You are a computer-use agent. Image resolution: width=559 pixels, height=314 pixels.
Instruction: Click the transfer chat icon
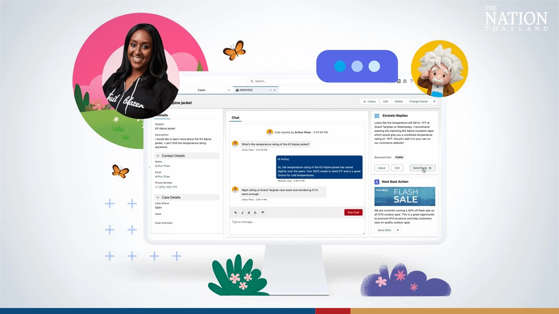243,212
